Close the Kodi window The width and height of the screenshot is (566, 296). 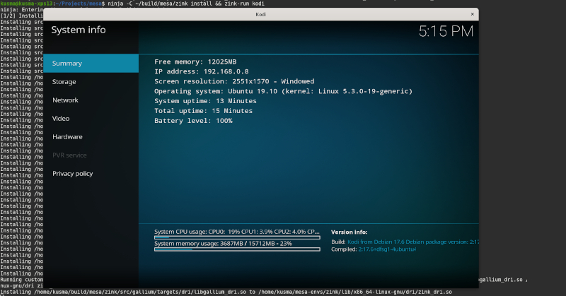(471, 14)
